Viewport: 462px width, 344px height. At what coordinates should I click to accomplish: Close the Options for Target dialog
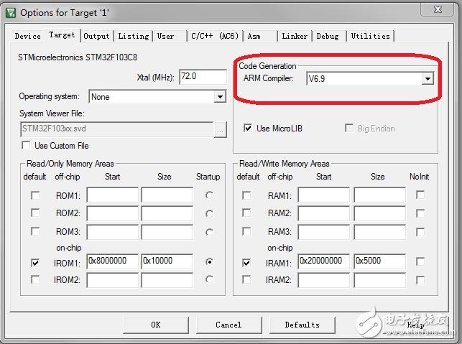pos(438,9)
